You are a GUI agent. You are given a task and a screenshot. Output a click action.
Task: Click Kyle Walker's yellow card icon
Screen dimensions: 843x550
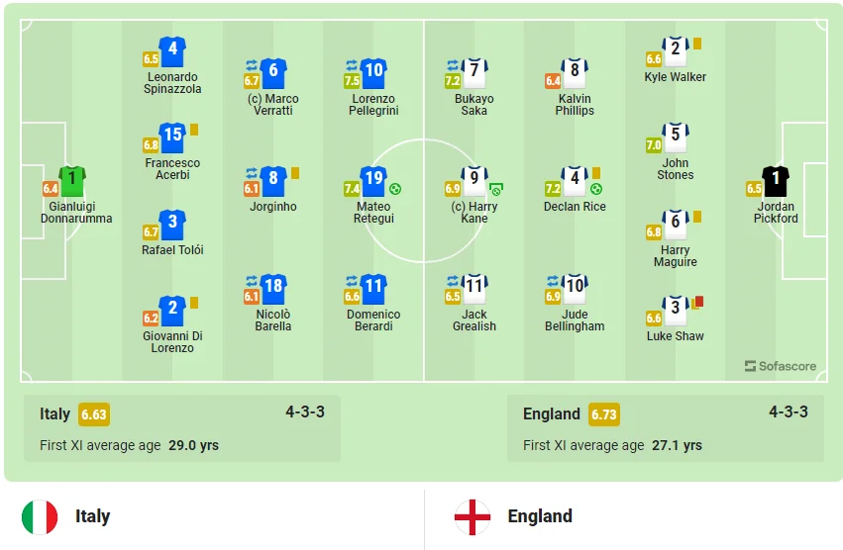pos(697,44)
